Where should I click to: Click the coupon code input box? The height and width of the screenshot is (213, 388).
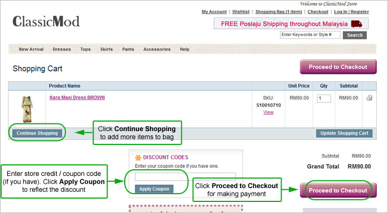pos(185,176)
